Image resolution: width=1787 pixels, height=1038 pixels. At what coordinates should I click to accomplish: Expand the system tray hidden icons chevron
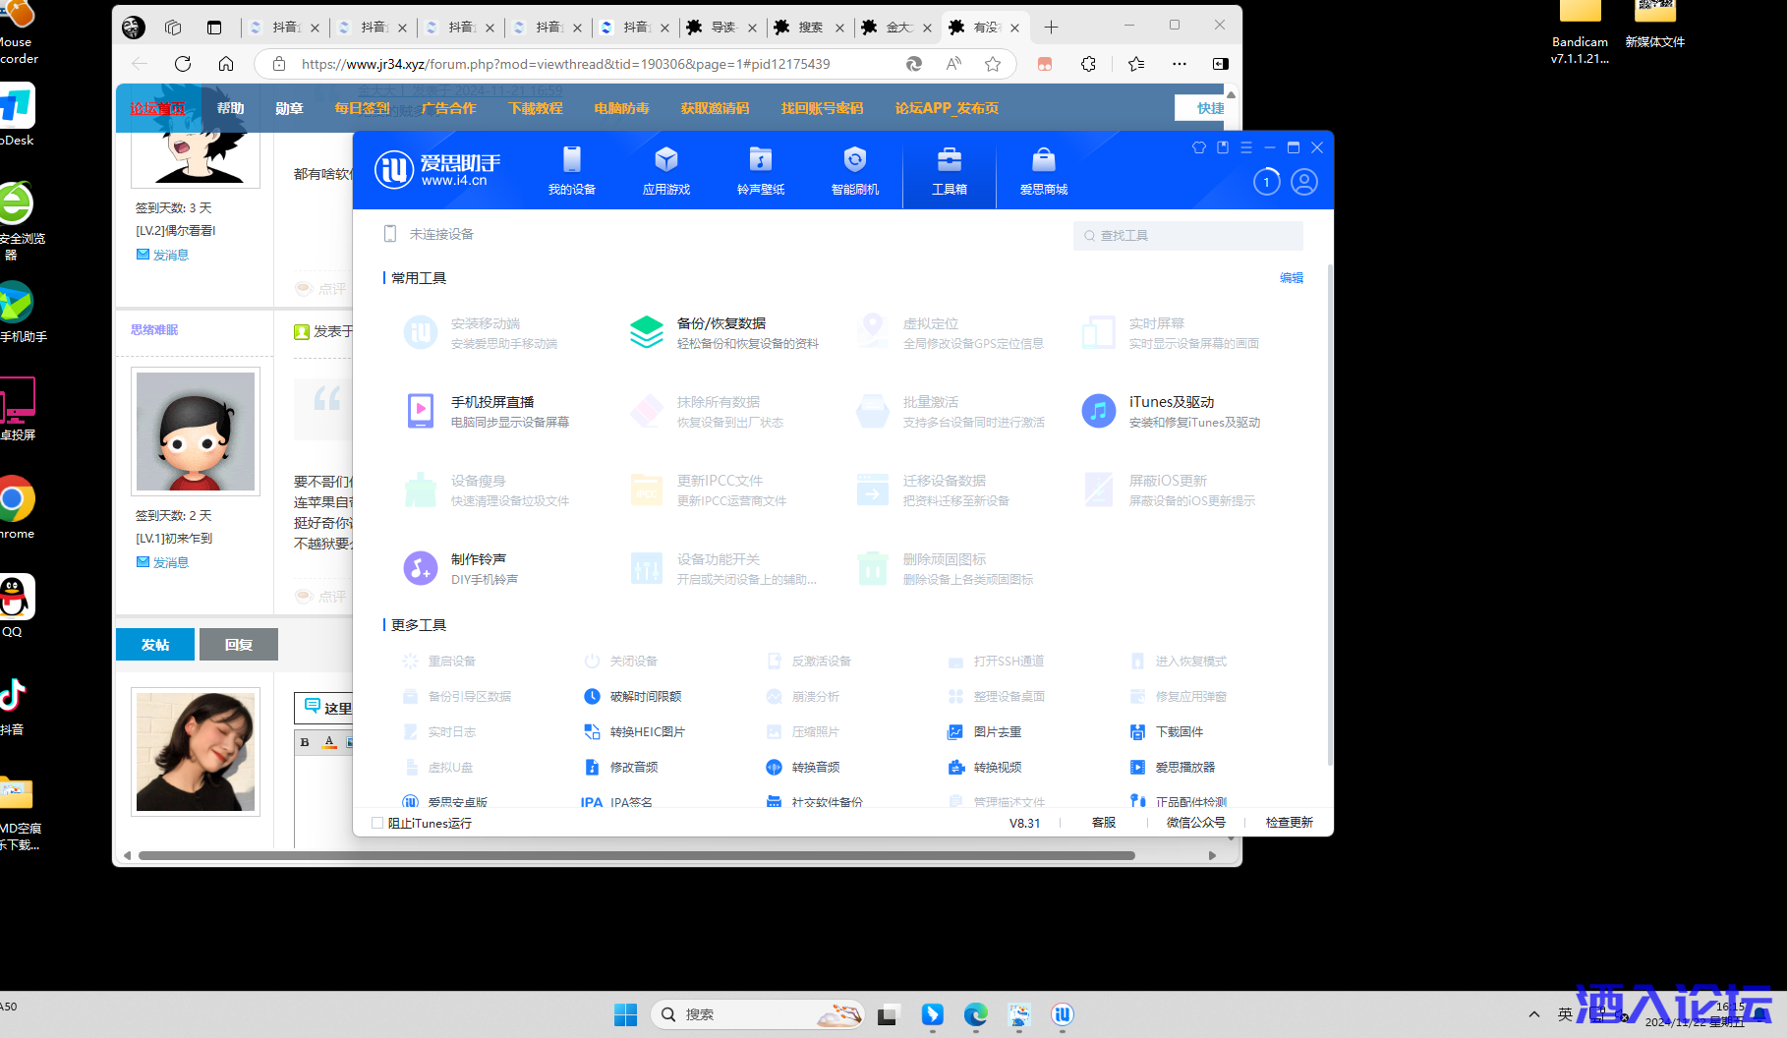pyautogui.click(x=1533, y=1014)
